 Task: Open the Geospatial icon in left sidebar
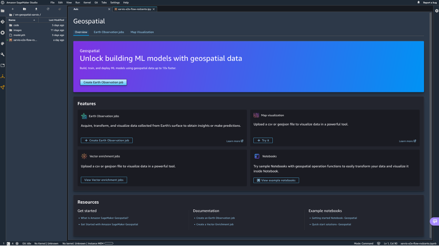click(3, 87)
